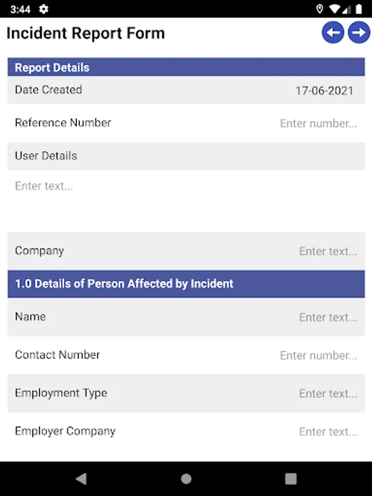Viewport: 372px width, 496px height.
Task: Tap the User Details label row
Action: (x=186, y=156)
